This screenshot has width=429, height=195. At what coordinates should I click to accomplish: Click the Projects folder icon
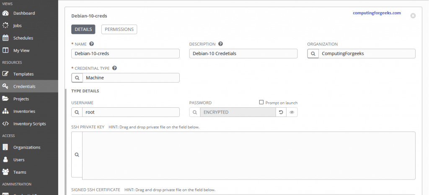pyautogui.click(x=5, y=99)
